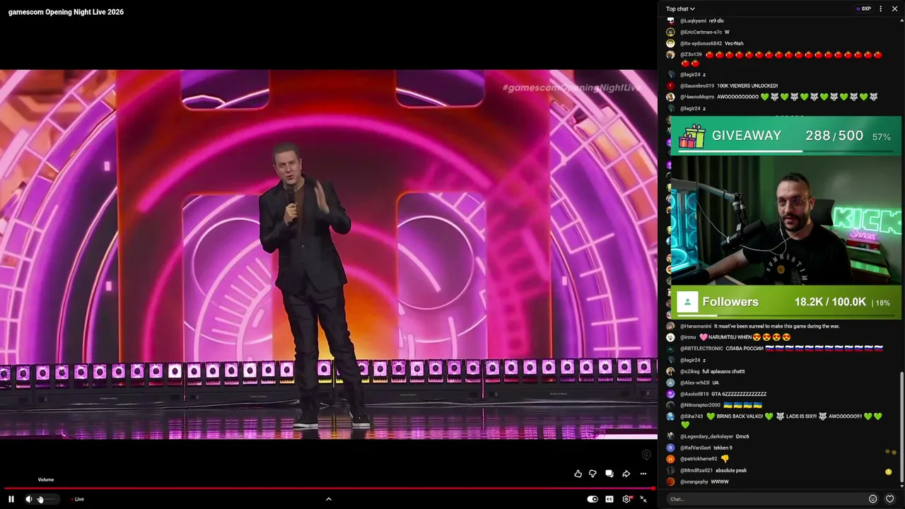The width and height of the screenshot is (905, 509).
Task: Open the 0XP points badge
Action: pyautogui.click(x=863, y=9)
